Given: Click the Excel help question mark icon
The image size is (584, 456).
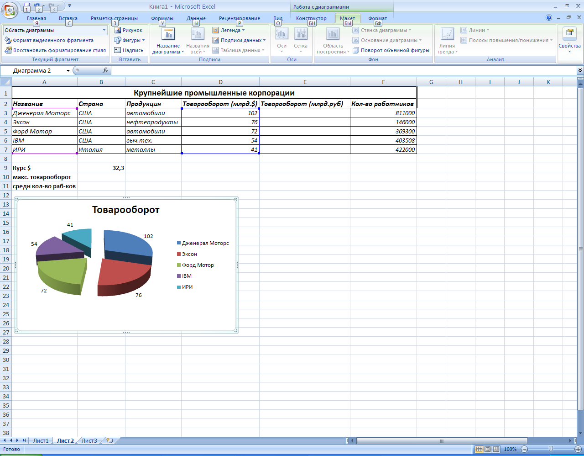Looking at the screenshot, I should click(x=549, y=18).
